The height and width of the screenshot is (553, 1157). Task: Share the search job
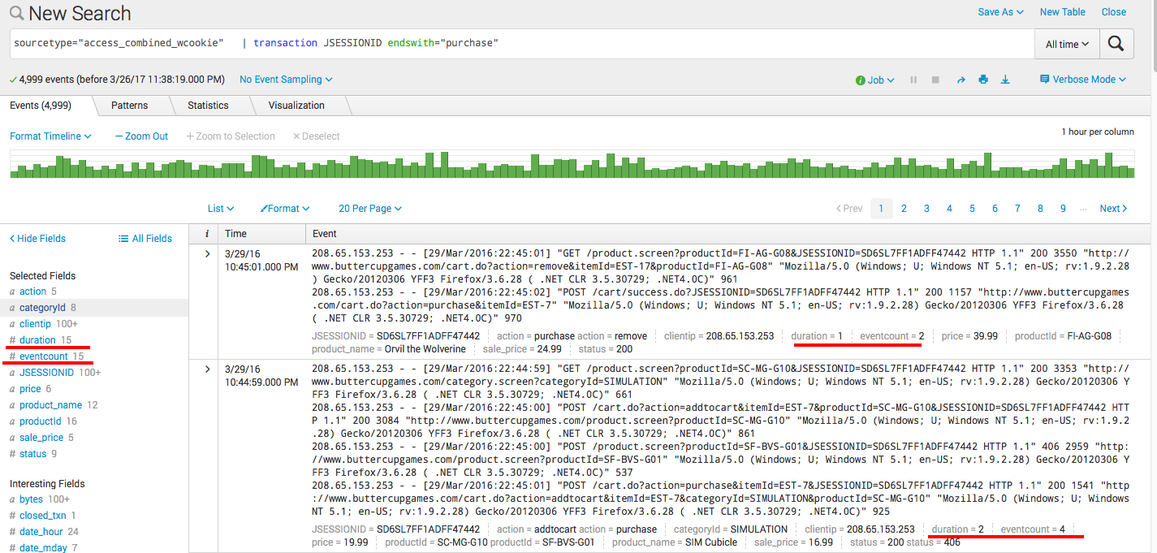tap(961, 79)
